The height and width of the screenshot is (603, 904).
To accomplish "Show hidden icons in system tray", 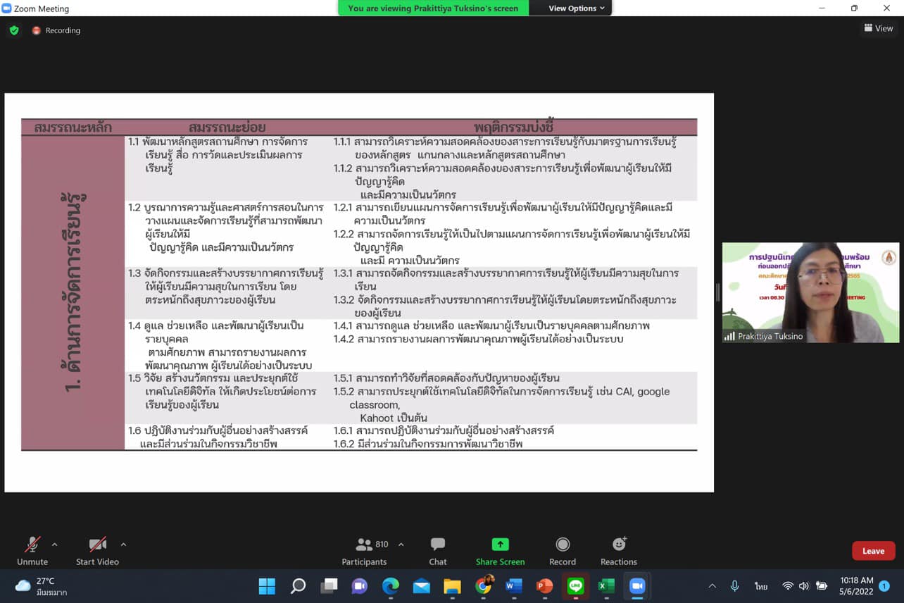I will (712, 586).
